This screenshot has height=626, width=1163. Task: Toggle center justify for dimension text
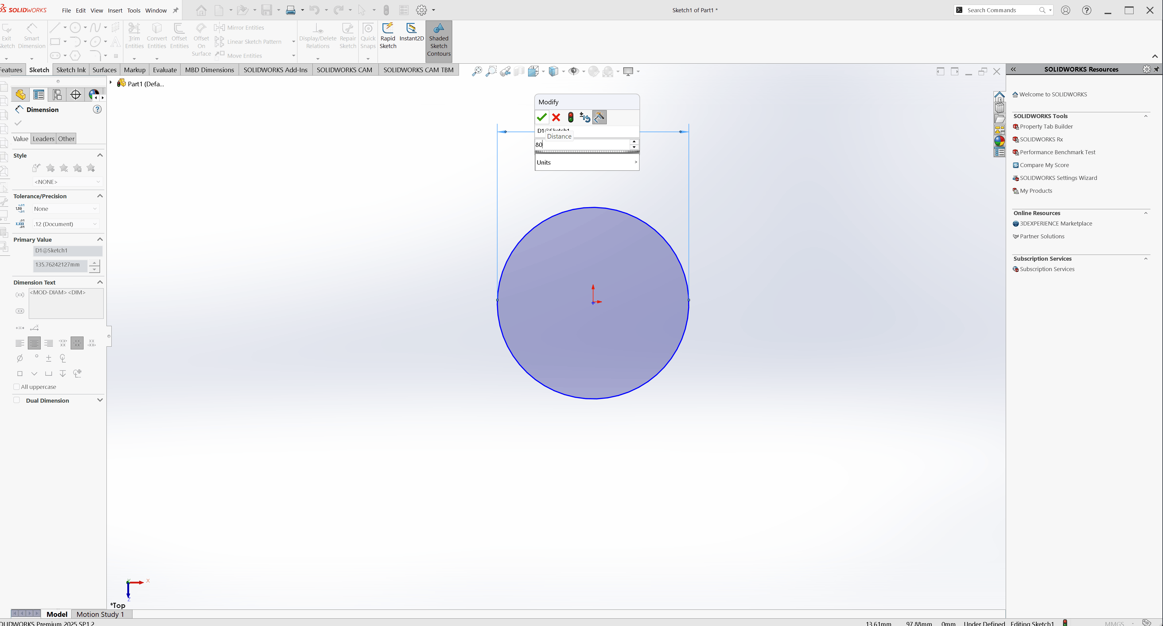coord(34,344)
